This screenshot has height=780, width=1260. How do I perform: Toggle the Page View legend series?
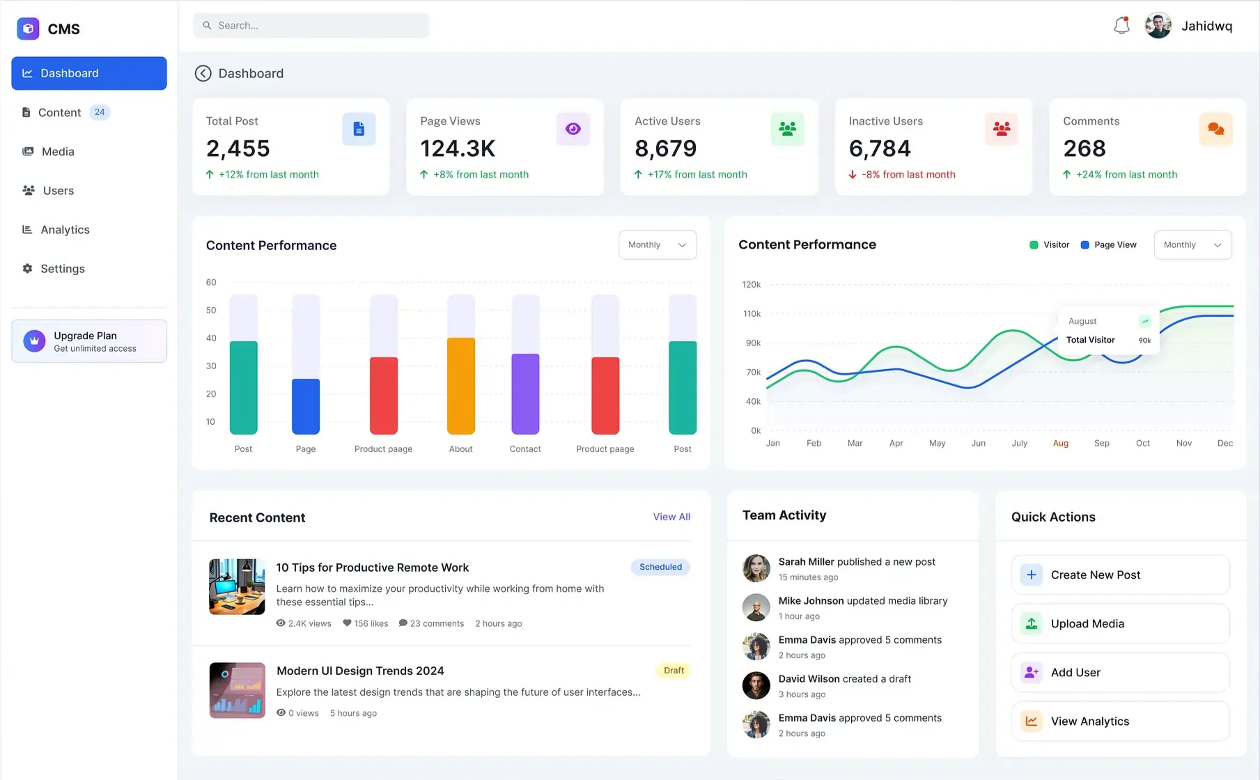1108,244
